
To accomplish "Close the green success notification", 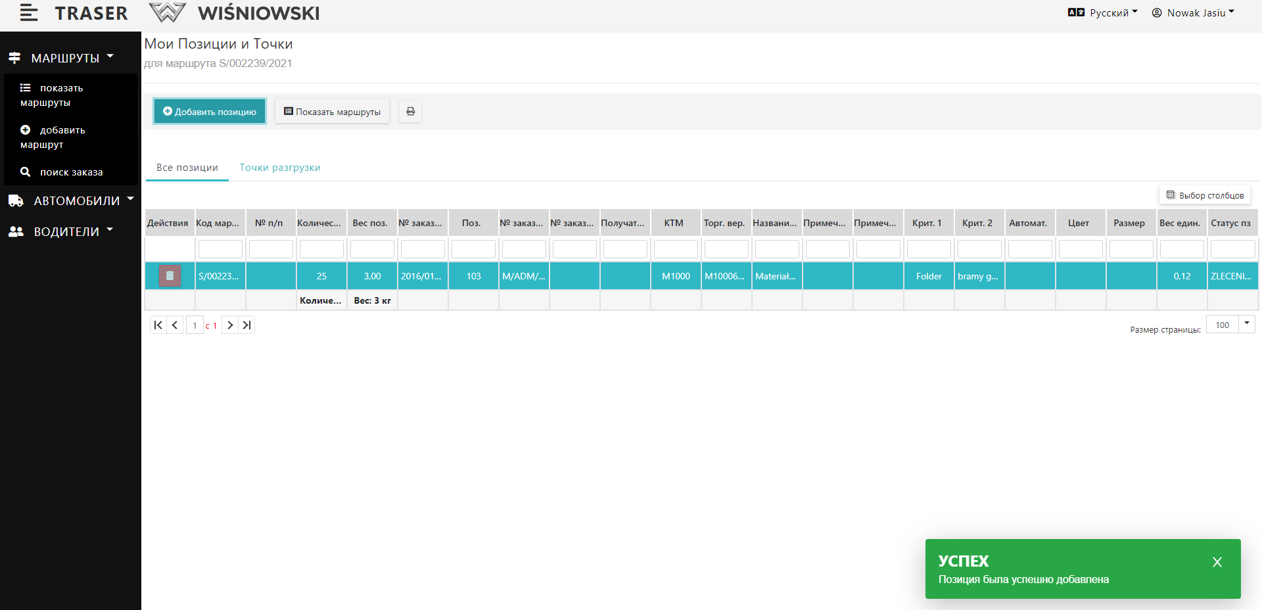I will click(x=1217, y=562).
